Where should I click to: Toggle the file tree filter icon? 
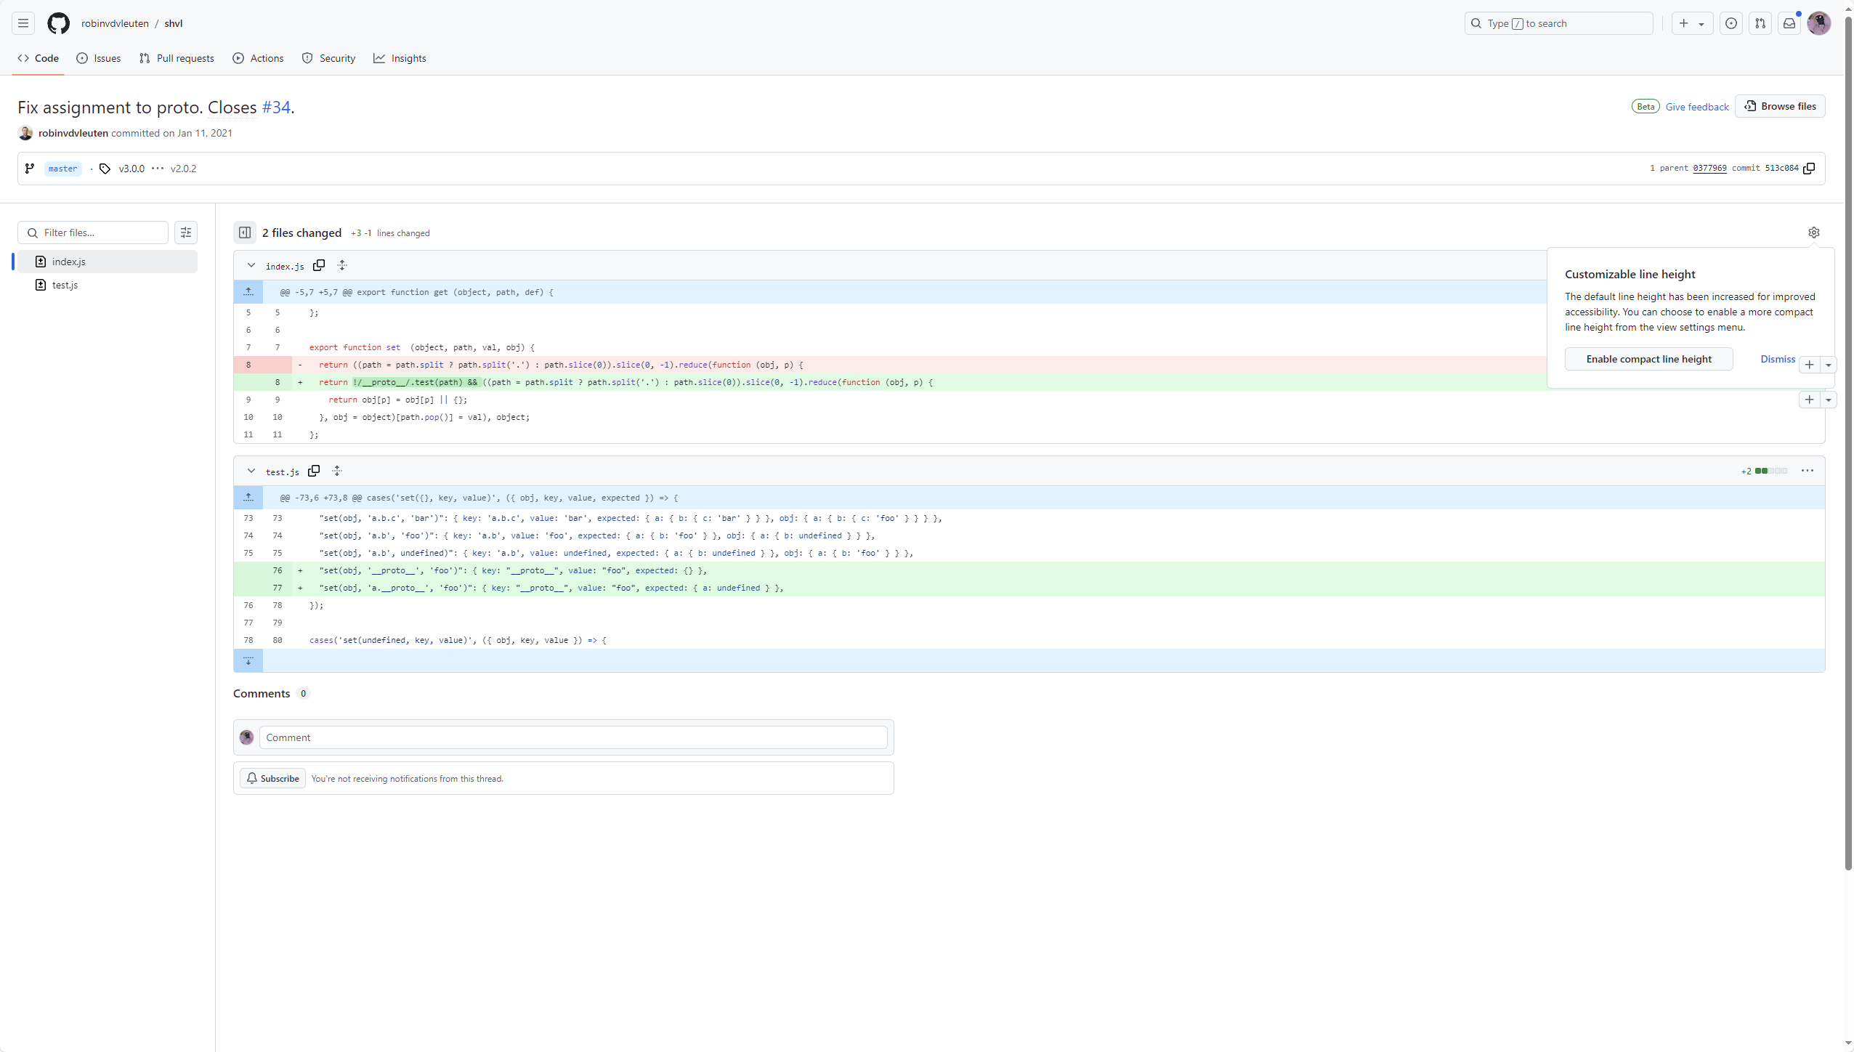(x=185, y=232)
